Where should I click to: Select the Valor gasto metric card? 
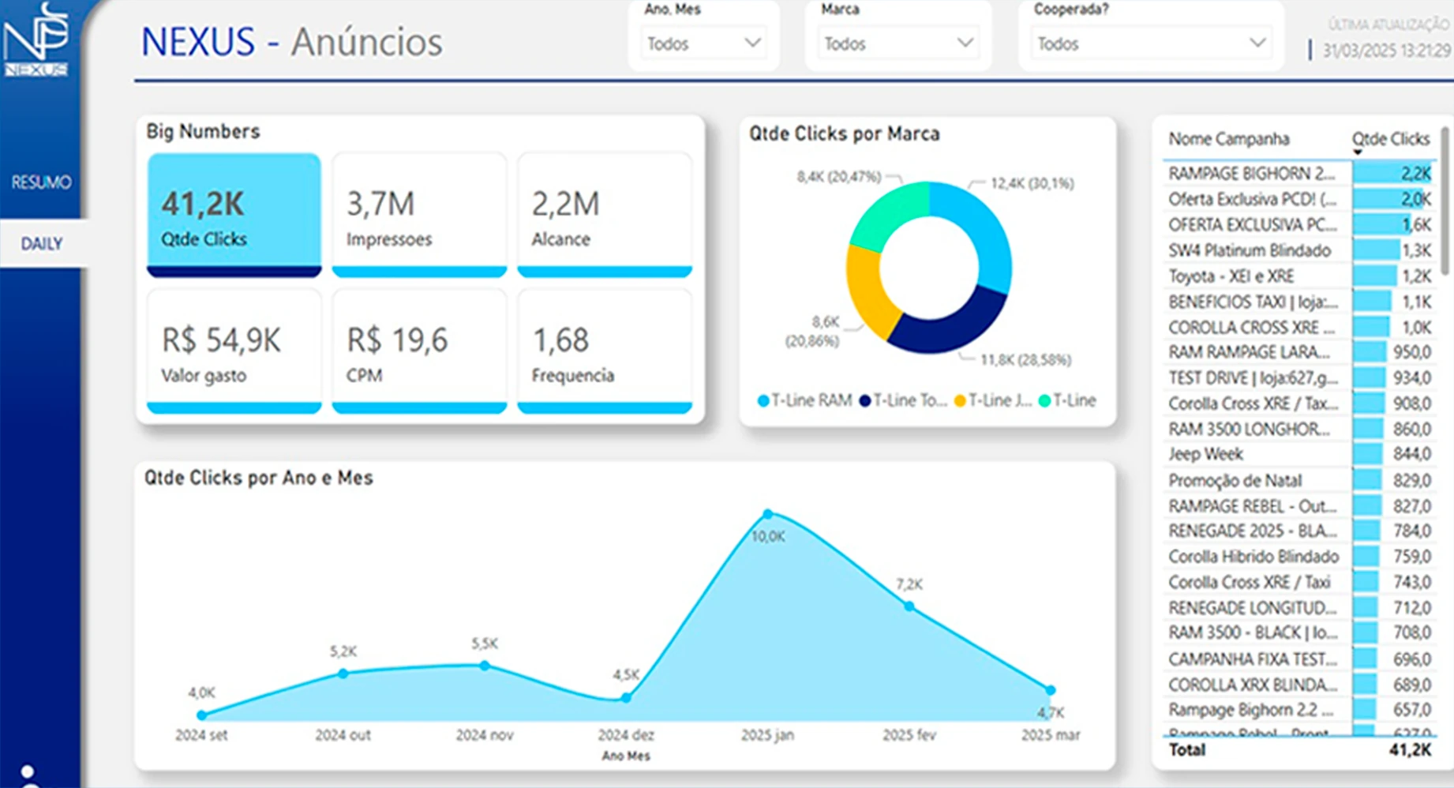[234, 351]
